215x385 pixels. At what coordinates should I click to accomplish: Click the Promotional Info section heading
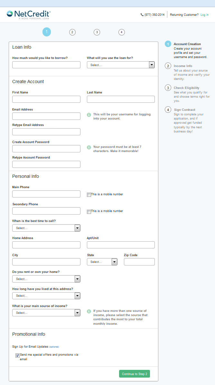coord(29,334)
